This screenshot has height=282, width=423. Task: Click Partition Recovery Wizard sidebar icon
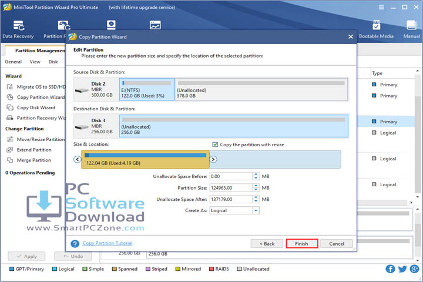coord(10,117)
